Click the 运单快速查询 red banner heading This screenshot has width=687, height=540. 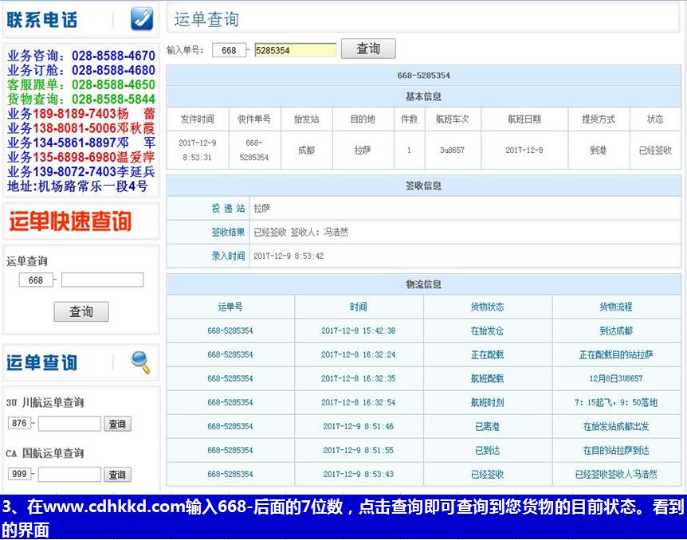coord(70,221)
